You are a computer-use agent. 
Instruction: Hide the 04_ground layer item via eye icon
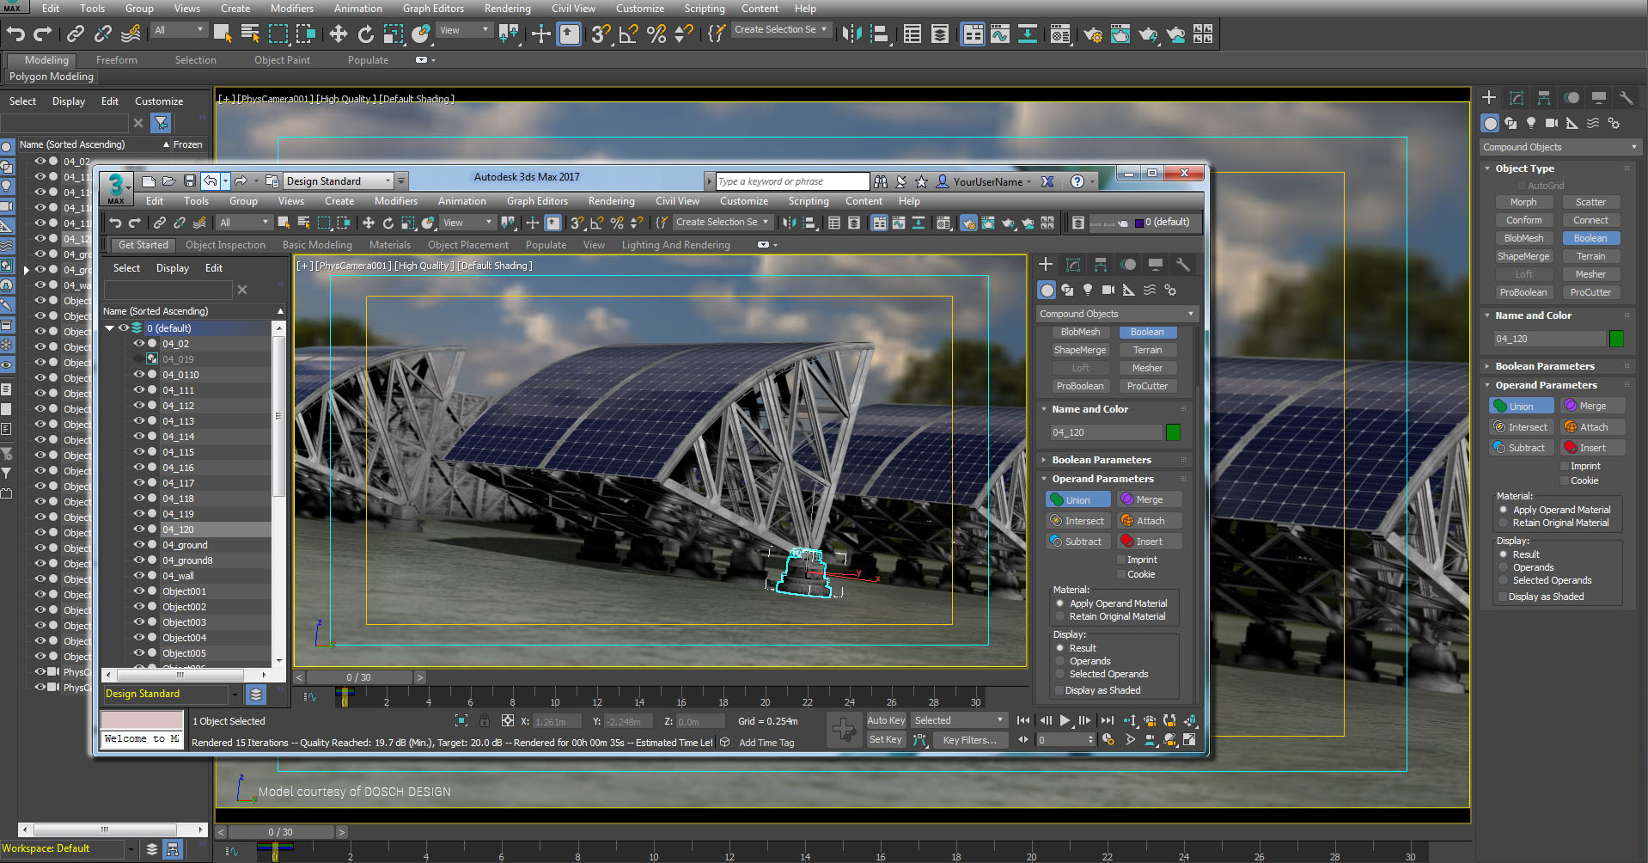(138, 545)
